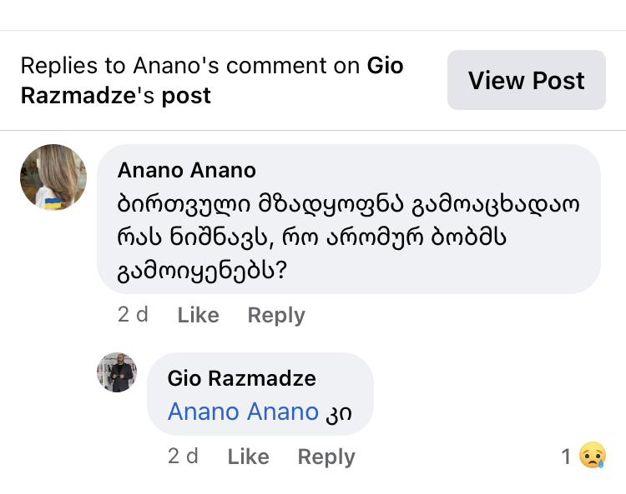This screenshot has width=626, height=494.
Task: Open Gio Razmadze's small profile avatar
Action: pyautogui.click(x=117, y=372)
